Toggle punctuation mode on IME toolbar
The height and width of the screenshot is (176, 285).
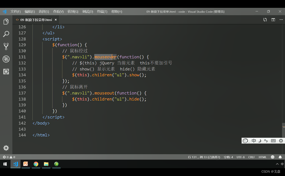[266, 141]
